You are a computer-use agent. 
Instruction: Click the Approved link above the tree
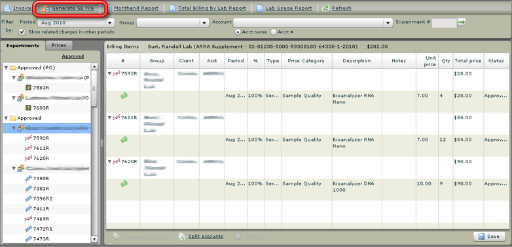(73, 56)
